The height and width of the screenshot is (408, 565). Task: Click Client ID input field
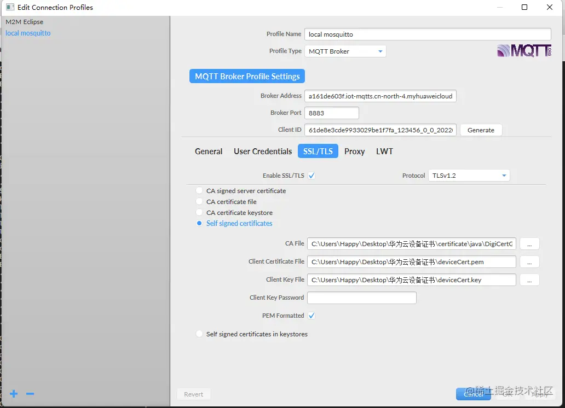click(x=380, y=130)
